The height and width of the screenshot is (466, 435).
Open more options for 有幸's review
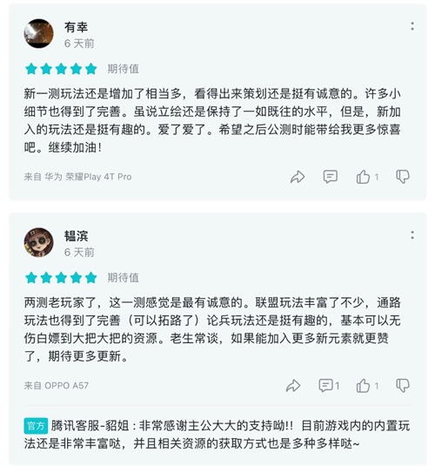pyautogui.click(x=412, y=26)
